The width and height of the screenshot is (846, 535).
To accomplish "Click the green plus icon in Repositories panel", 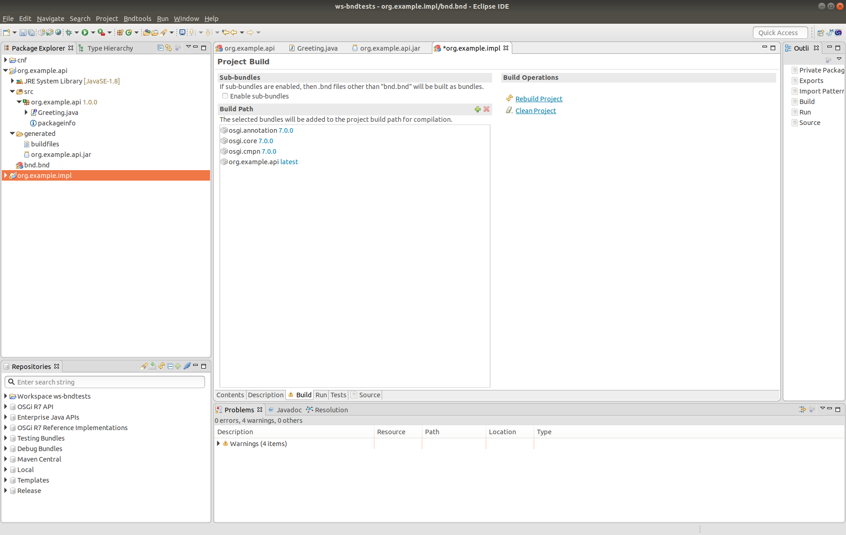I will coord(178,366).
